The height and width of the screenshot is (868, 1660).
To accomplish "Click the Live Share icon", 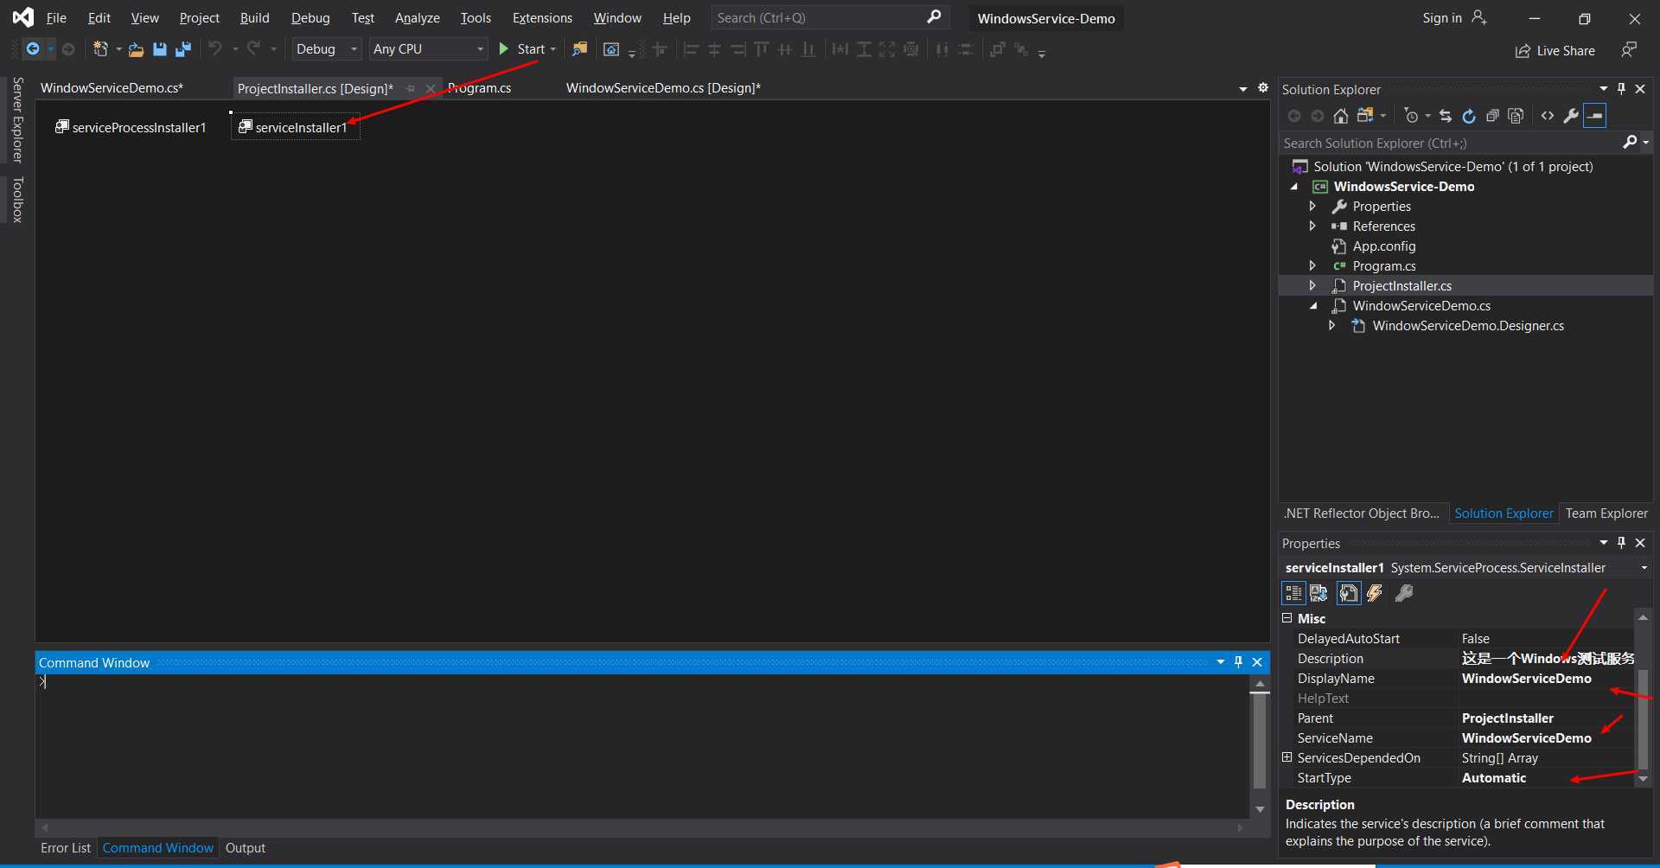I will [1523, 51].
